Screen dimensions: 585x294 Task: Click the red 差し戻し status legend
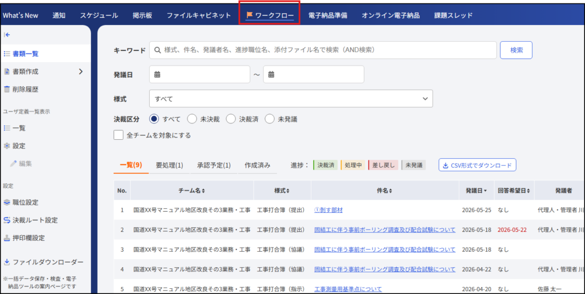(383, 165)
